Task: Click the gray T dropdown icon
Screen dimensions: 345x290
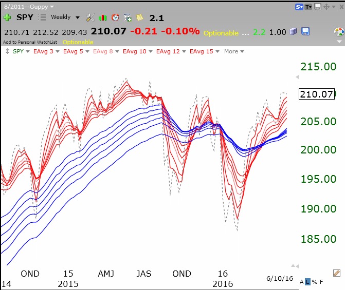Action: point(308,7)
